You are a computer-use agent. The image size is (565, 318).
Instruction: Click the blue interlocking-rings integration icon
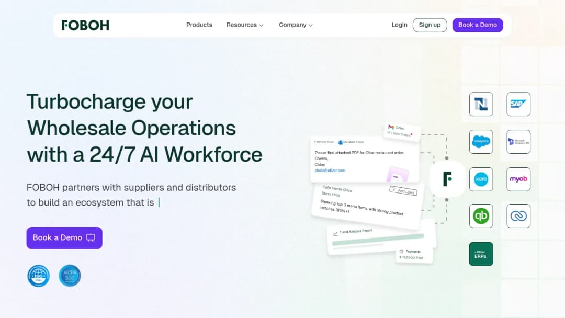click(518, 216)
